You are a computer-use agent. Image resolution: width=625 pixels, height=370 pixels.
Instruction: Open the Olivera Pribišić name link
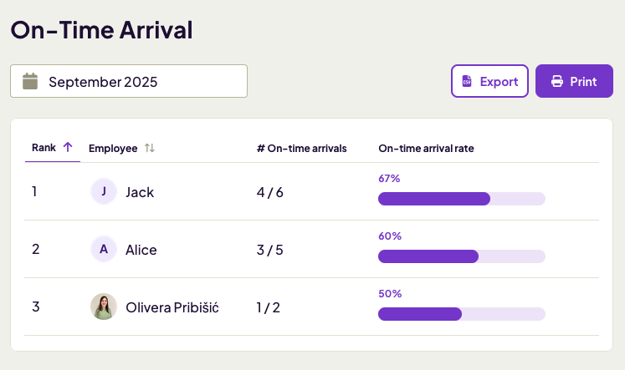(x=172, y=307)
